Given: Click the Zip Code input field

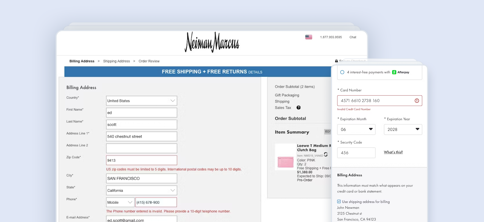Looking at the screenshot, I should (x=141, y=160).
